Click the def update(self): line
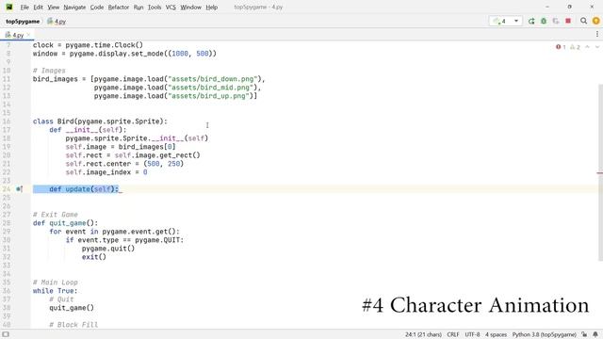The height and width of the screenshot is (339, 603). click(x=84, y=189)
